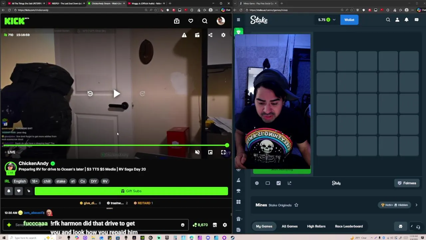This screenshot has height=240, width=426.
Task: Open the 5.75 balance currency dropdown
Action: [326, 20]
